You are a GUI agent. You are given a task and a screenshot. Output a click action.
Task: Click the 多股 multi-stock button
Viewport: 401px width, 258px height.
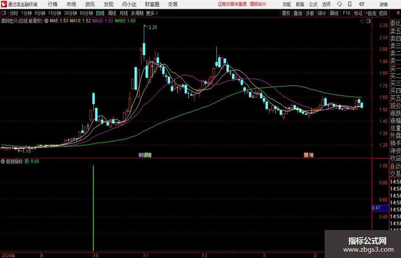[310, 13]
